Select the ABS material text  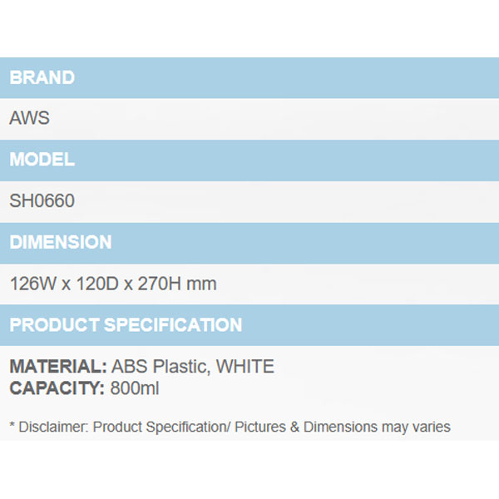[x=129, y=367]
